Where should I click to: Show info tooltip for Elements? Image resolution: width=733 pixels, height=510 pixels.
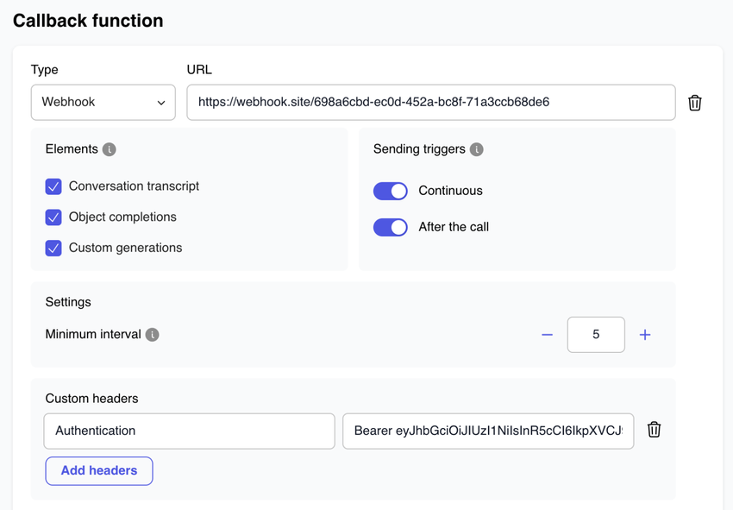click(110, 149)
